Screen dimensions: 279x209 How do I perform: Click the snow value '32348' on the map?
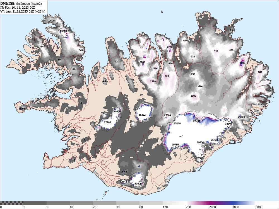pyautogui.click(x=229, y=124)
